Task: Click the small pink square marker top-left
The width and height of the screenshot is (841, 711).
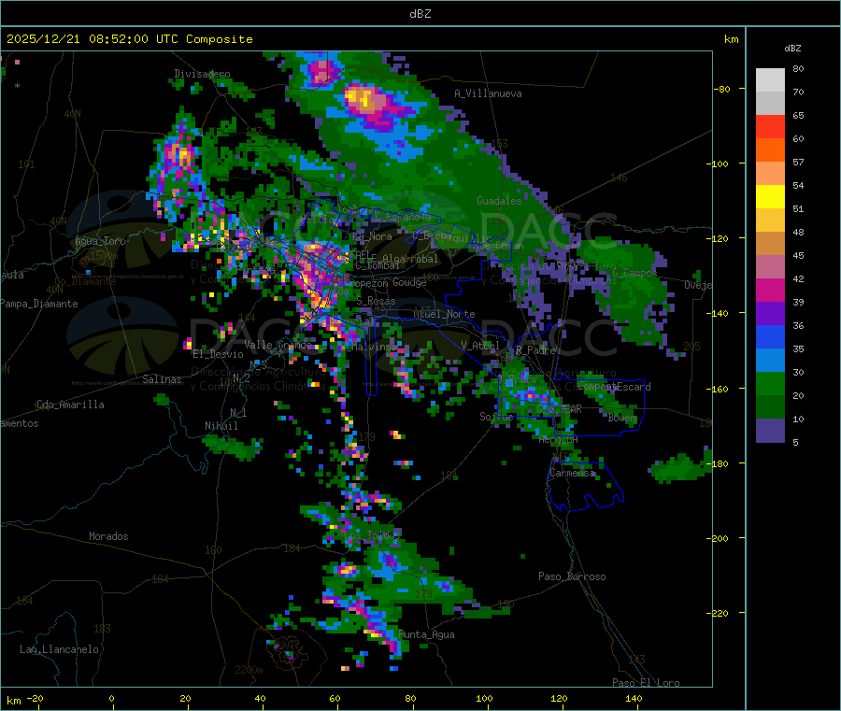Action: pyautogui.click(x=17, y=63)
